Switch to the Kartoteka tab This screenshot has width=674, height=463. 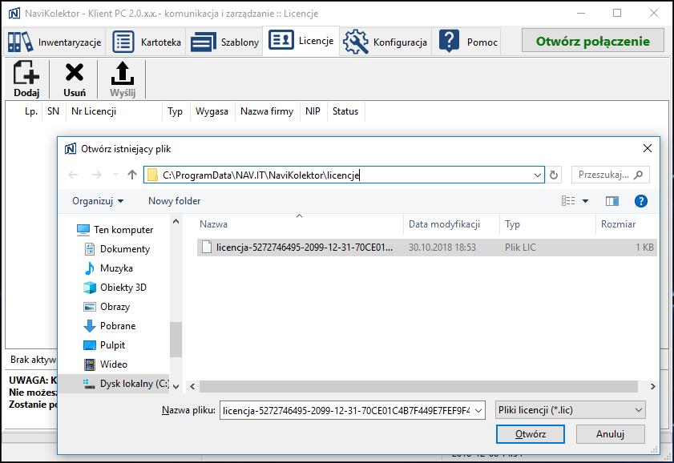(146, 42)
